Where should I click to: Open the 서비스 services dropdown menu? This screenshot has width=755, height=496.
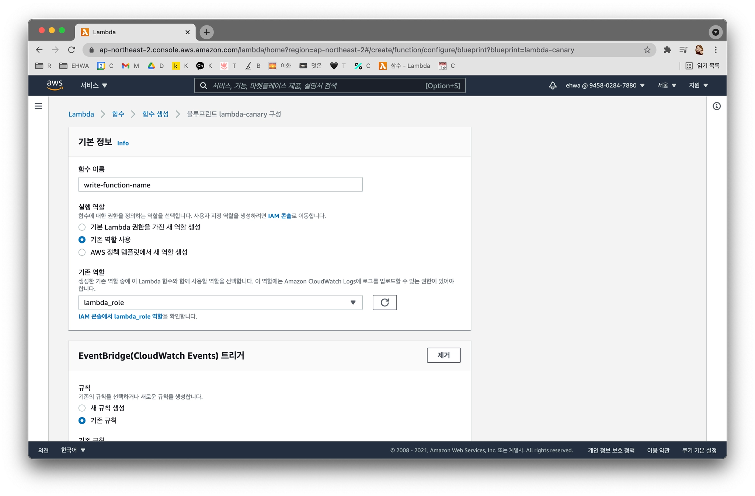point(94,85)
